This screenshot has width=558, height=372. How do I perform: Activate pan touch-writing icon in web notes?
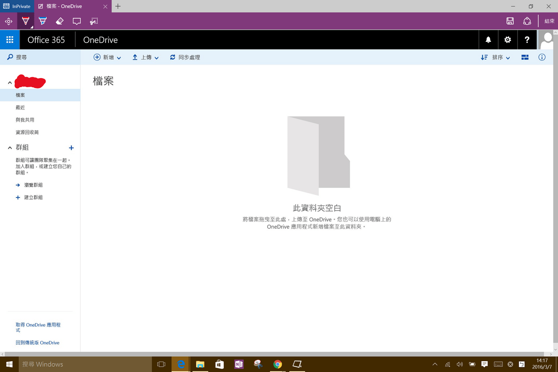pos(9,21)
